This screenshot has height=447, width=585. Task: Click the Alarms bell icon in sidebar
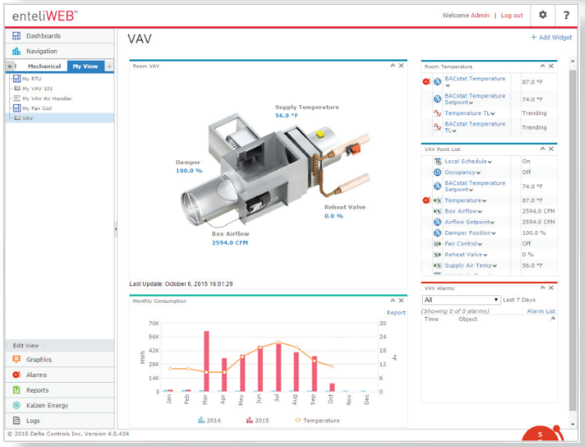point(17,374)
